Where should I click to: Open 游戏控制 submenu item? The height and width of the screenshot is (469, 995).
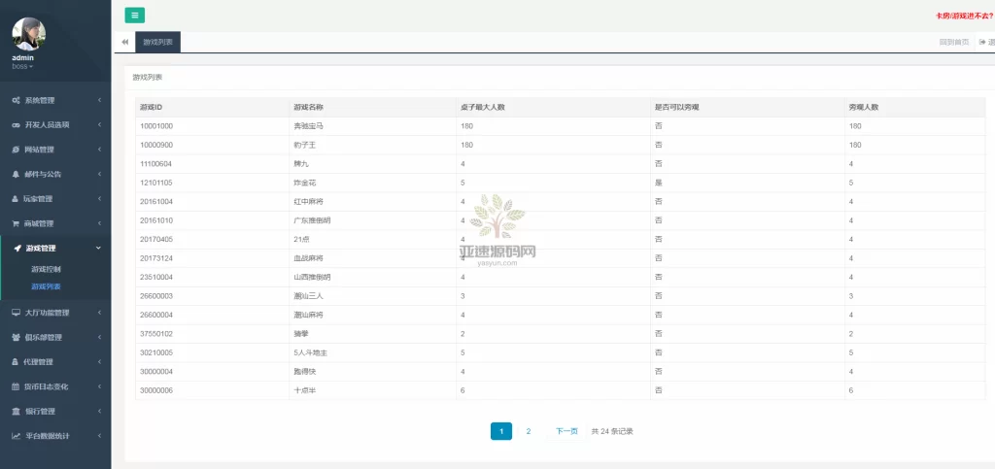click(x=46, y=269)
